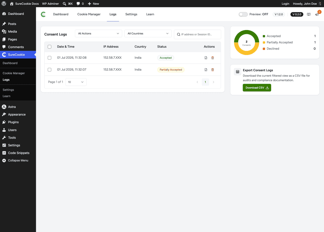Image resolution: width=324 pixels, height=232 pixels.
Task: Click the WordPress logo icon
Action: tap(4, 4)
